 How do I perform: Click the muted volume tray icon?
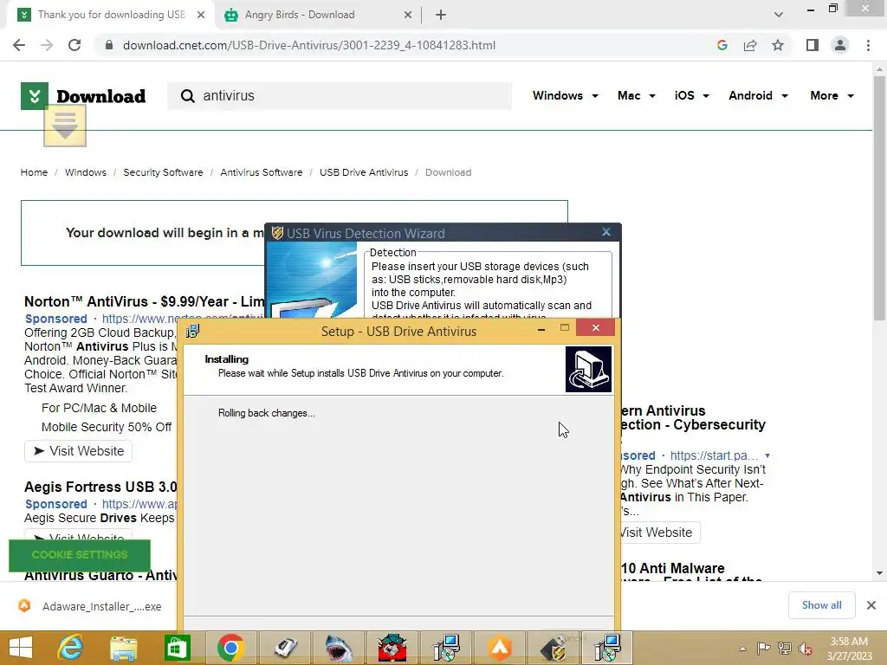point(805,649)
